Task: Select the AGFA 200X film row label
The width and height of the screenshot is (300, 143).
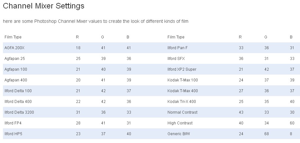Action: pos(14,48)
